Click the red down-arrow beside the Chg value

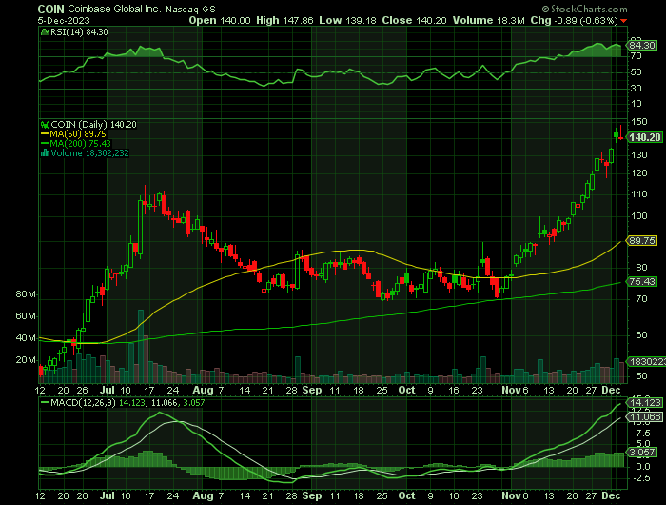coord(623,21)
